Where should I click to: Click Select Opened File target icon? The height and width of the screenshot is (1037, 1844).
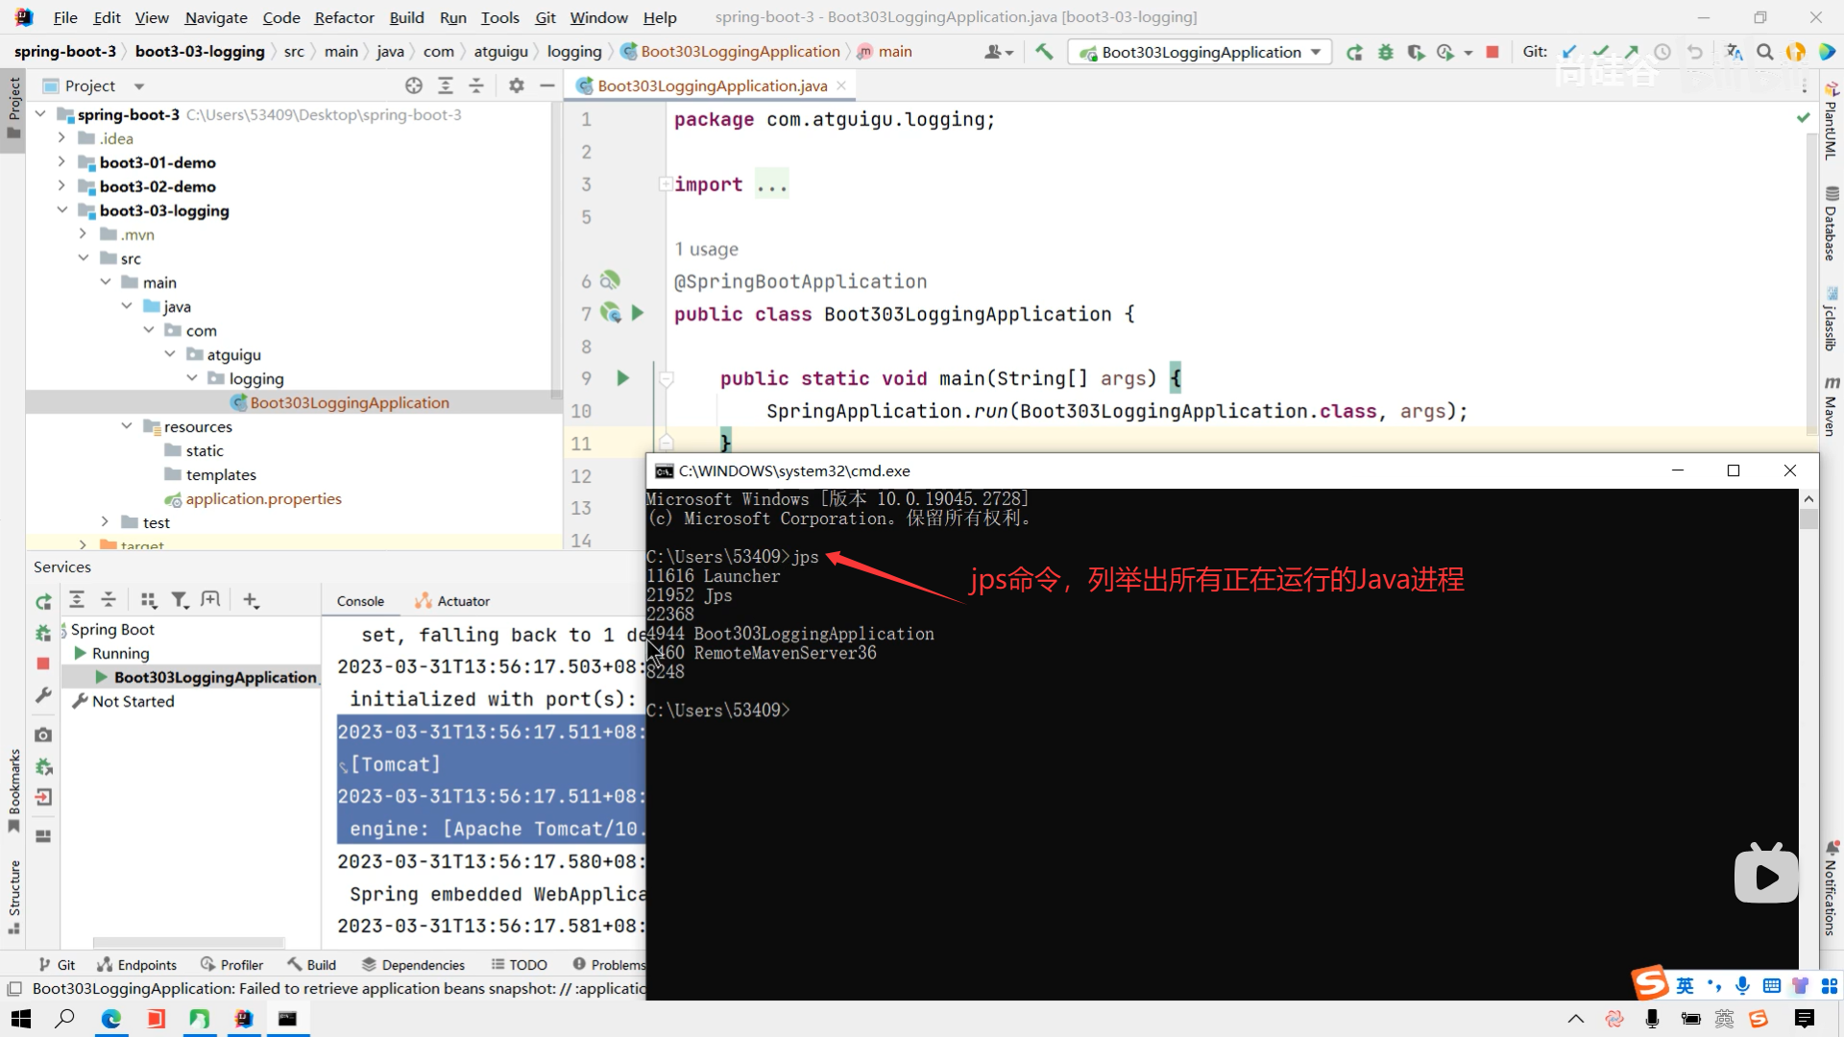[414, 85]
